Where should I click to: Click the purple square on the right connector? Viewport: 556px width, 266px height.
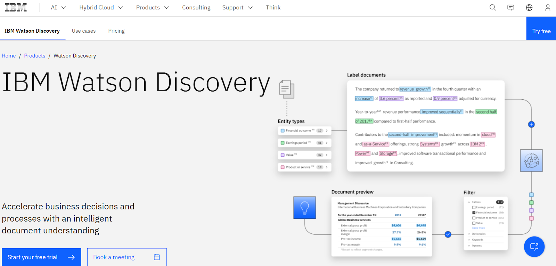click(x=531, y=210)
